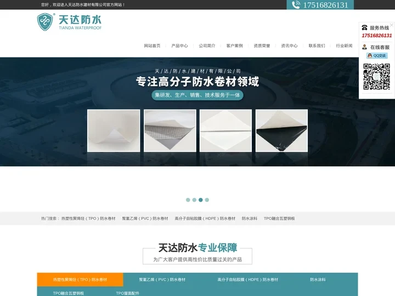
Task: Click first white membrane product image
Action: pos(114,130)
